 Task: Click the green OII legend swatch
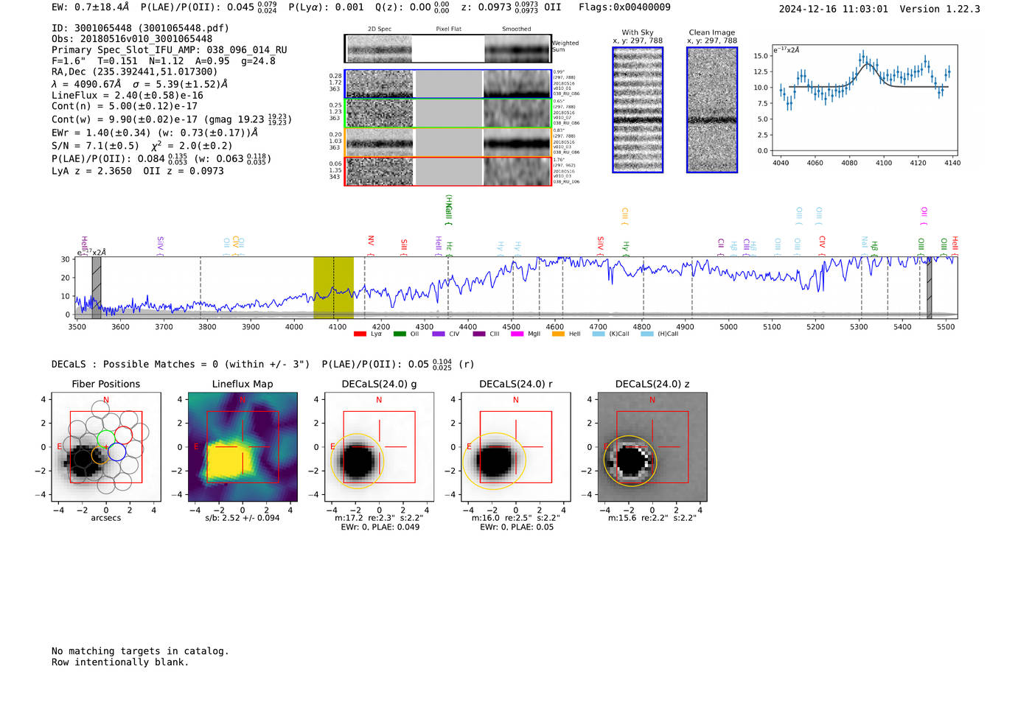[x=400, y=334]
